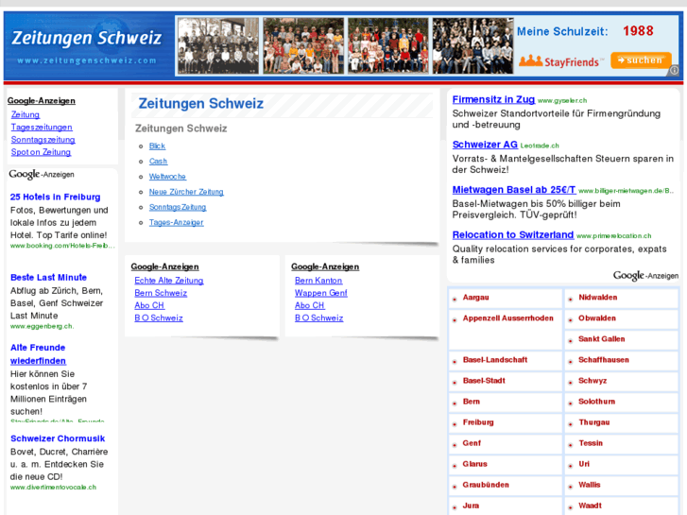Image resolution: width=687 pixels, height=515 pixels.
Task: Open the sepia class photo thumbnail
Action: pyautogui.click(x=218, y=45)
